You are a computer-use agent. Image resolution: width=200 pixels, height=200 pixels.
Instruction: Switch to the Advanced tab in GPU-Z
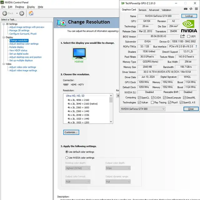click(154, 10)
